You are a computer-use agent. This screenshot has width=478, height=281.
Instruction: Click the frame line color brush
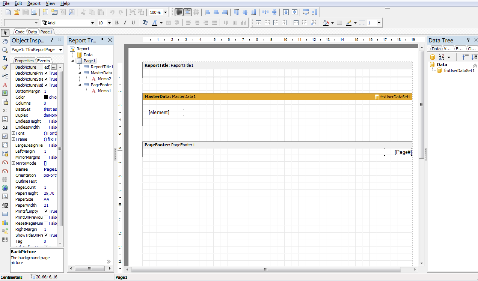[x=349, y=23]
